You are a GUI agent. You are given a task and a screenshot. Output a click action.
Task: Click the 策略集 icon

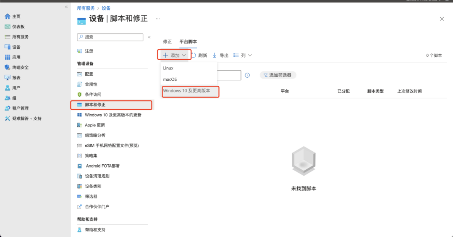tap(80, 156)
